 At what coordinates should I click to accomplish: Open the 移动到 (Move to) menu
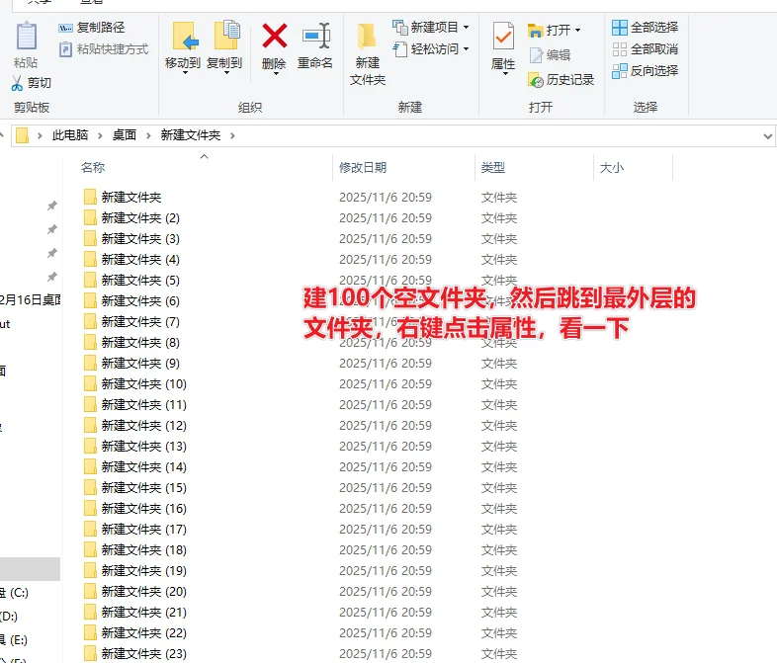point(183,44)
